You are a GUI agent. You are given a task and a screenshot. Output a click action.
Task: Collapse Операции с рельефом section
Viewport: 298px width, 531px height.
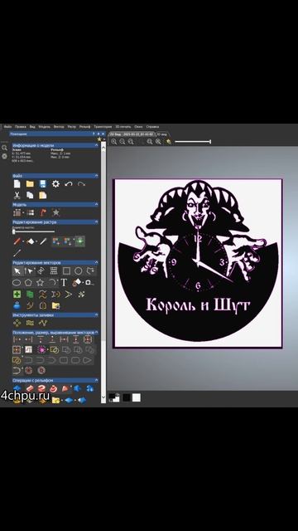pyautogui.click(x=97, y=380)
